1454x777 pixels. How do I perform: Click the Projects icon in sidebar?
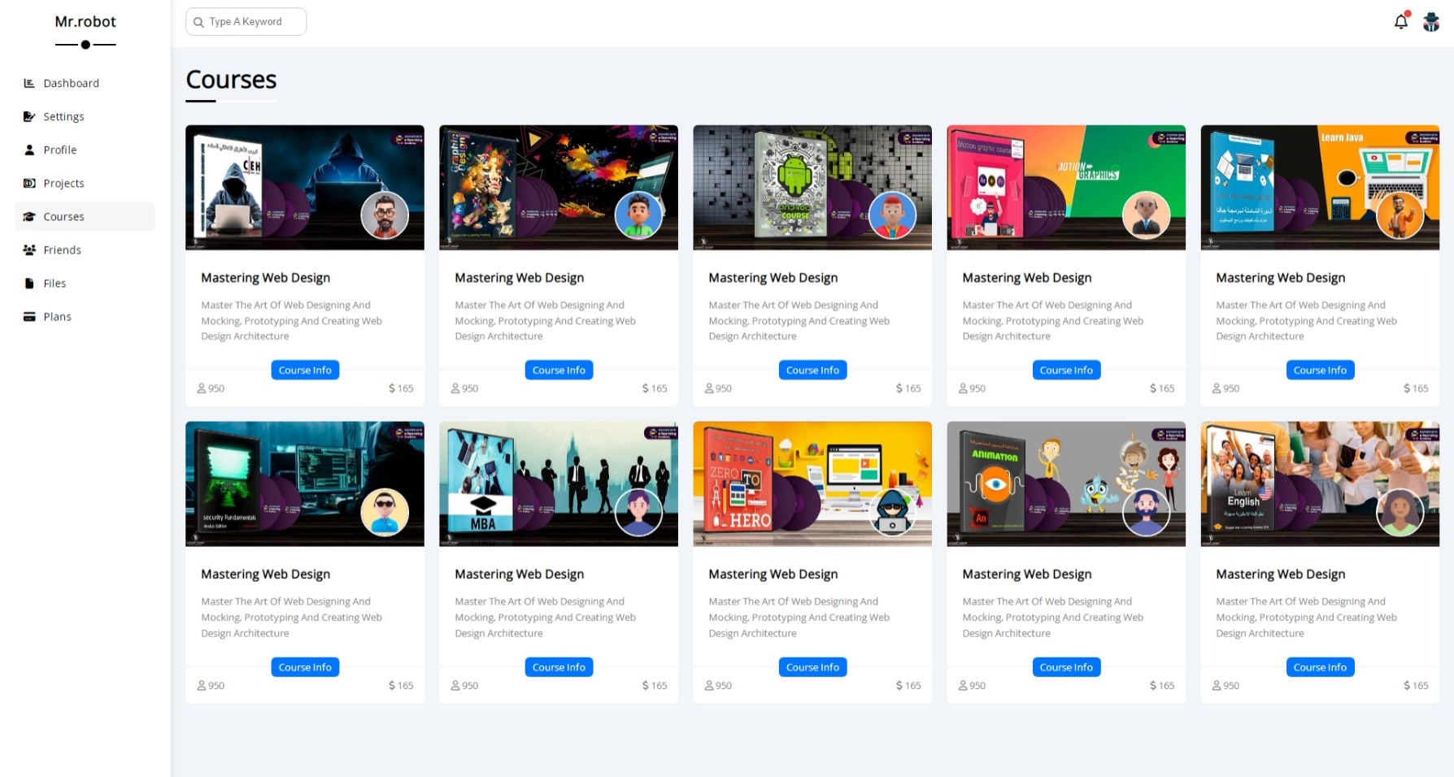click(29, 183)
